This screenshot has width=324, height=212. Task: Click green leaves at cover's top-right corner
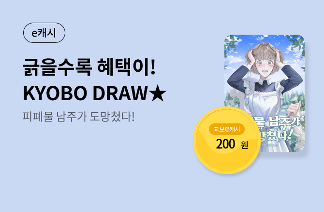click(296, 44)
